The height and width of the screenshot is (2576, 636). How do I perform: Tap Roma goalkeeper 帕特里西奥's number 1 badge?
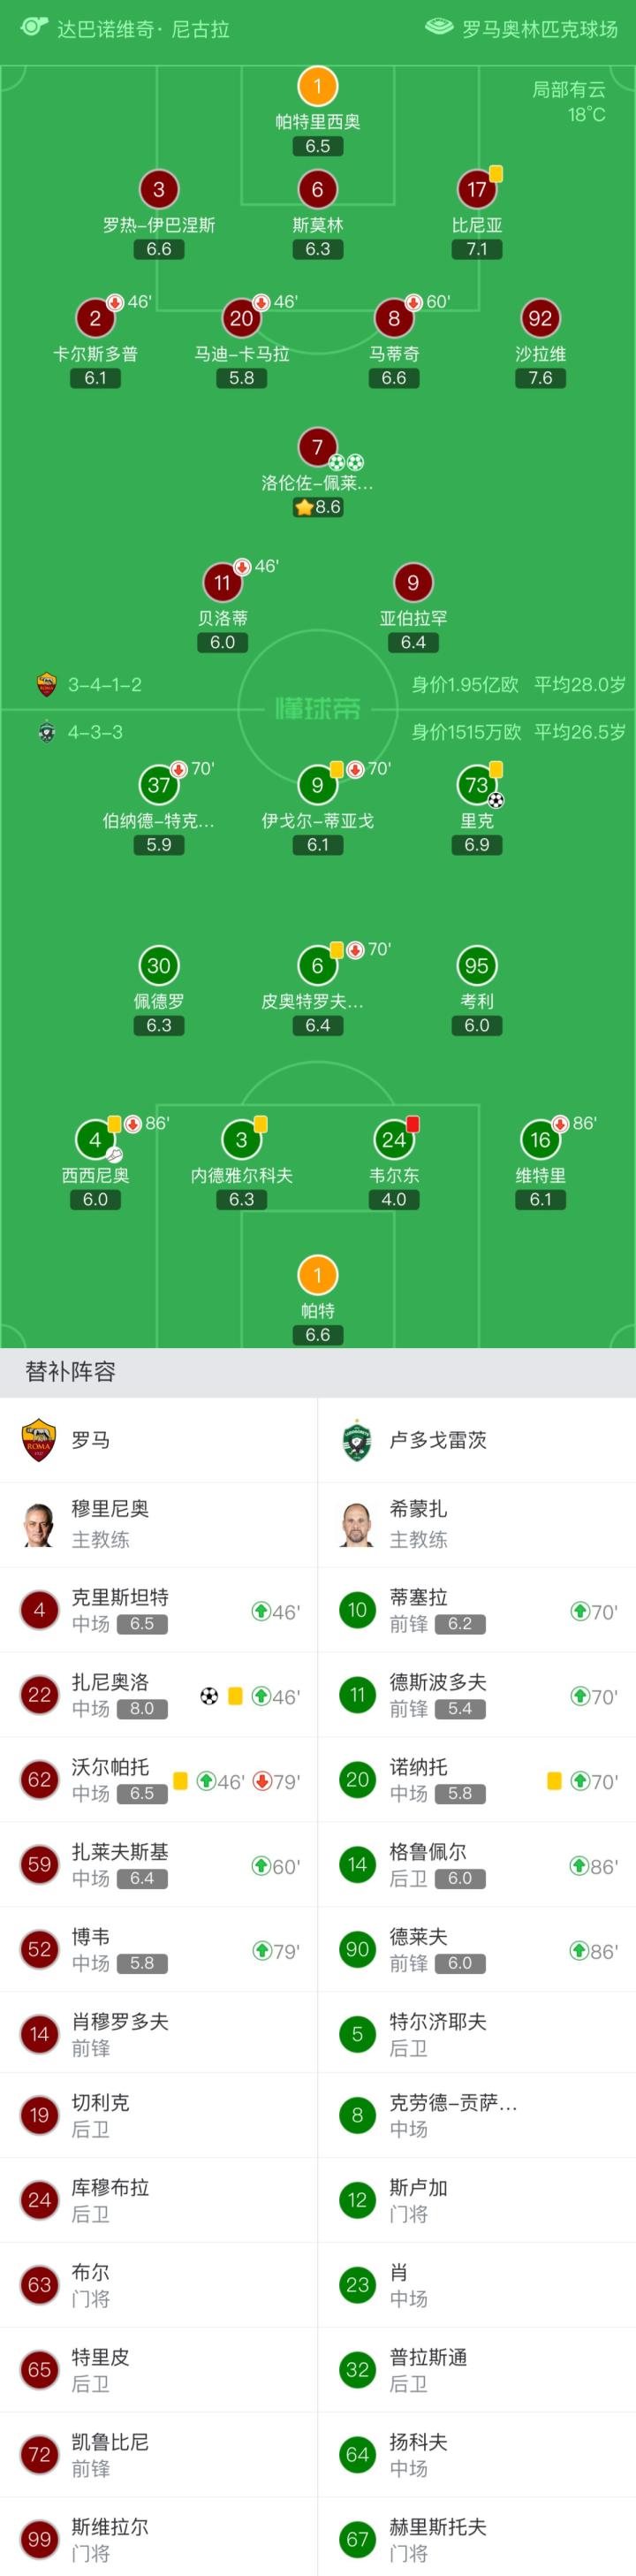click(x=318, y=86)
